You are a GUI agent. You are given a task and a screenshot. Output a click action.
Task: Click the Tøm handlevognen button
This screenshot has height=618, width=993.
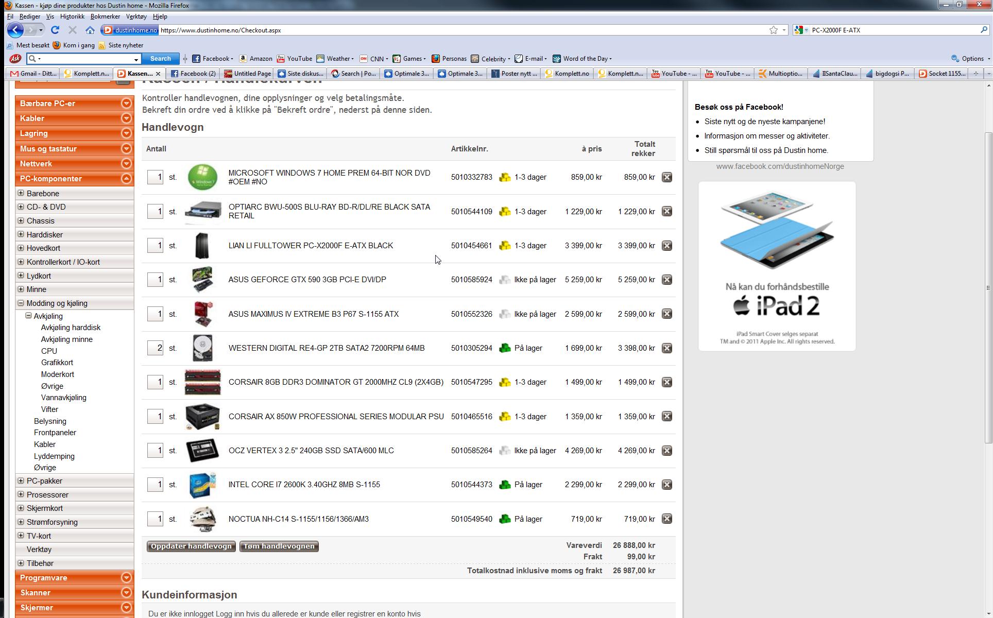(x=279, y=546)
